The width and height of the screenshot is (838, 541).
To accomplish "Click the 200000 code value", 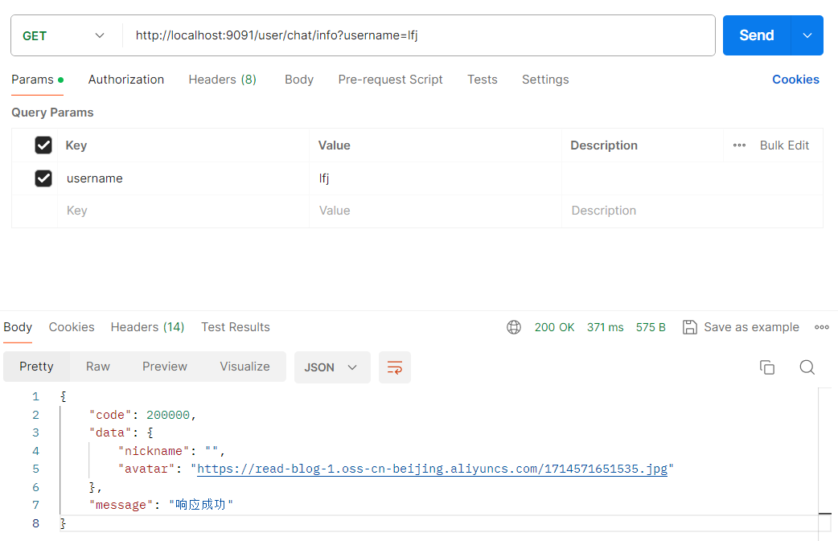I will [x=168, y=415].
